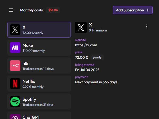
Task: Open the https://x.com website link
Action: [86, 45]
